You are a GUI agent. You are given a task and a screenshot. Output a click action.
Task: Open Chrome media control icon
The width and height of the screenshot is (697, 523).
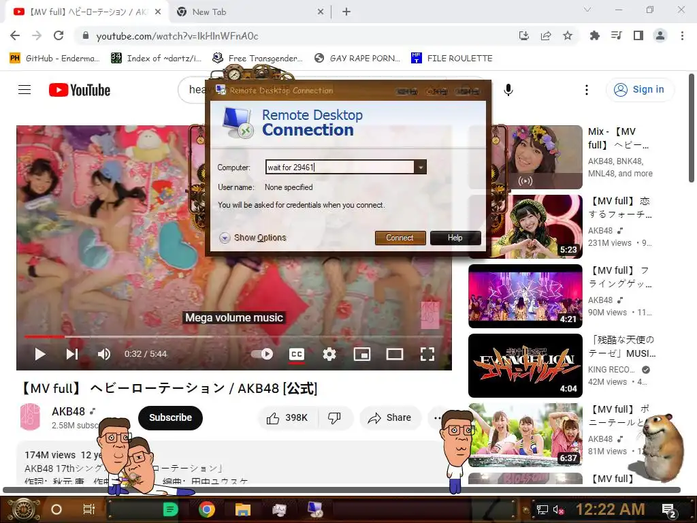(x=617, y=35)
